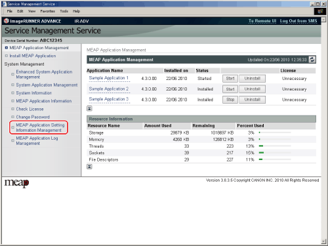Viewport: 328px width, 246px height.
Task: Click the refresh icon beside updated timestamp
Action: 312,60
